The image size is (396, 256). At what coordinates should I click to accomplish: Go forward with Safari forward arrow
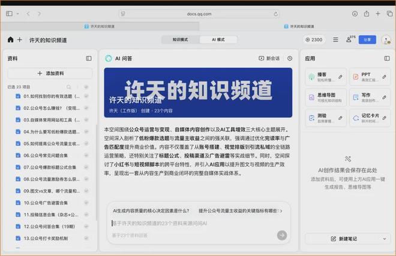coord(39,14)
